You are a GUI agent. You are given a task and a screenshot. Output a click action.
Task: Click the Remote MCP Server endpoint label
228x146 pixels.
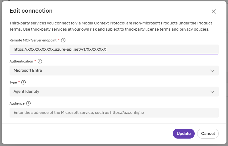coord(33,40)
